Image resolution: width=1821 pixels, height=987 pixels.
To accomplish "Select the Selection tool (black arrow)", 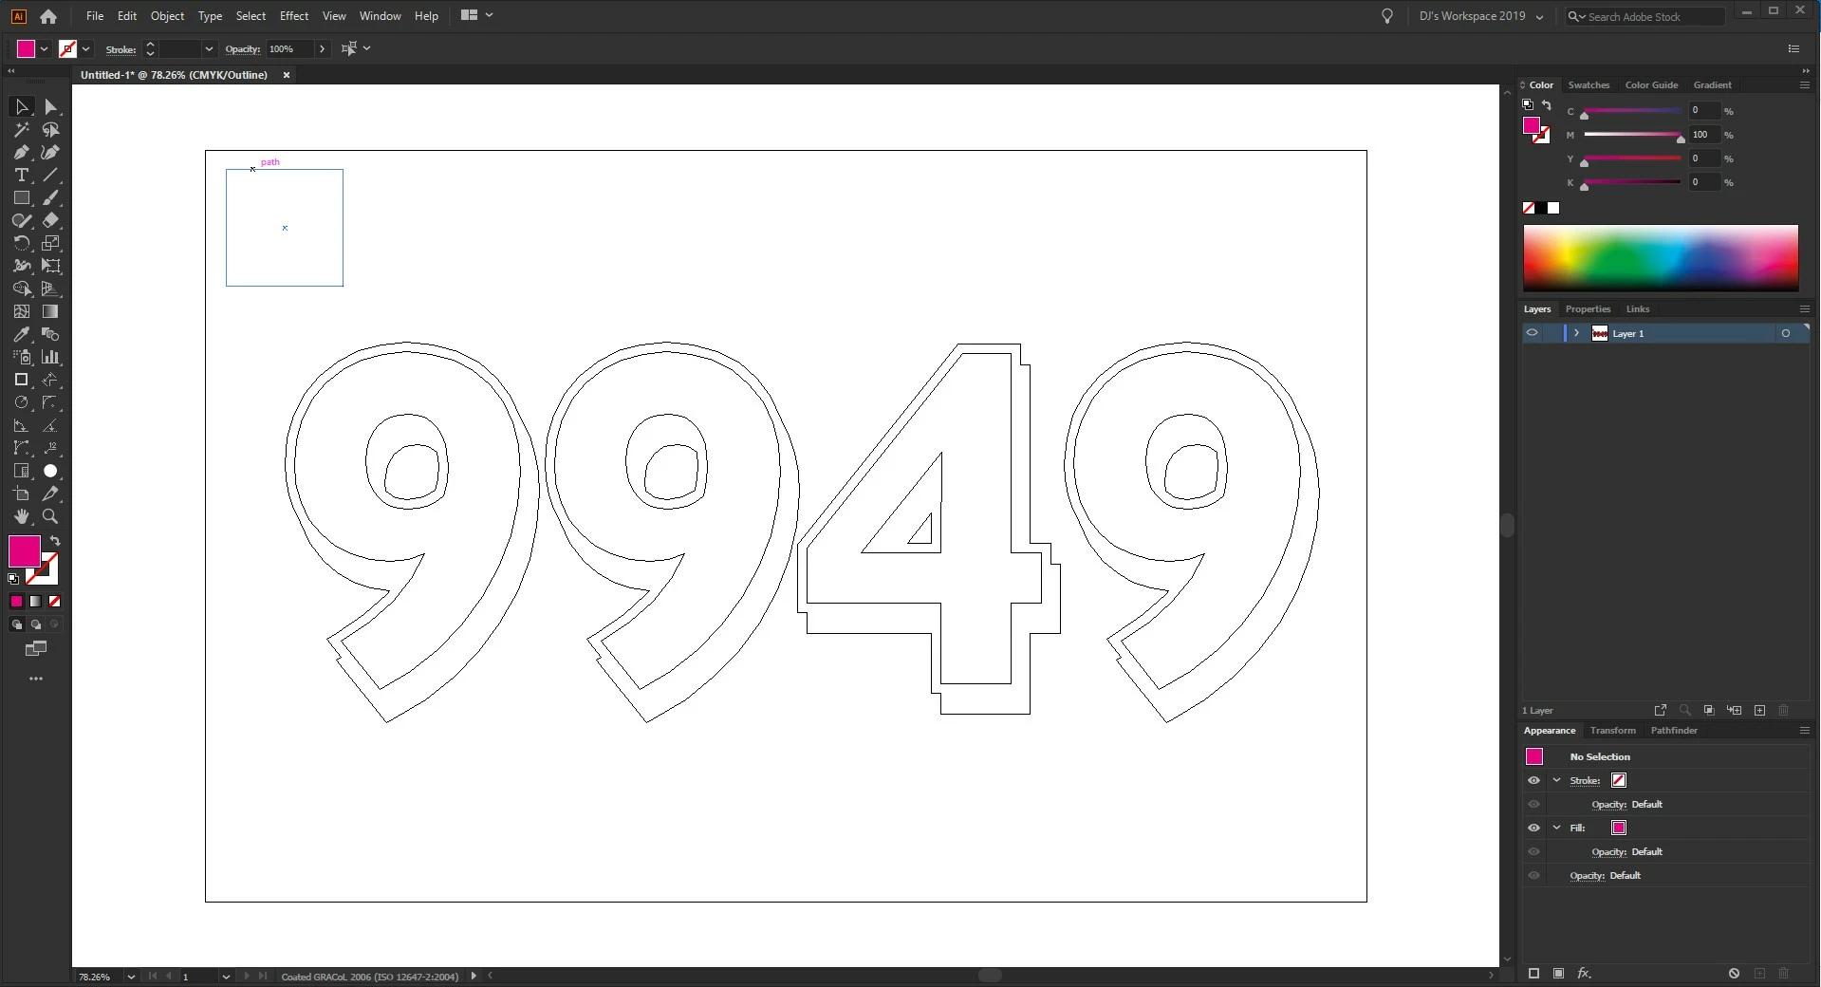I will pyautogui.click(x=21, y=107).
